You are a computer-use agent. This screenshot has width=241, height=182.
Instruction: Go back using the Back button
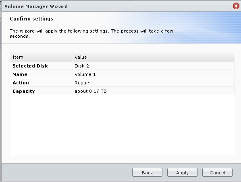[x=147, y=172]
